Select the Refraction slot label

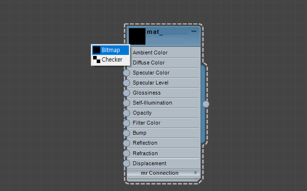click(x=145, y=153)
